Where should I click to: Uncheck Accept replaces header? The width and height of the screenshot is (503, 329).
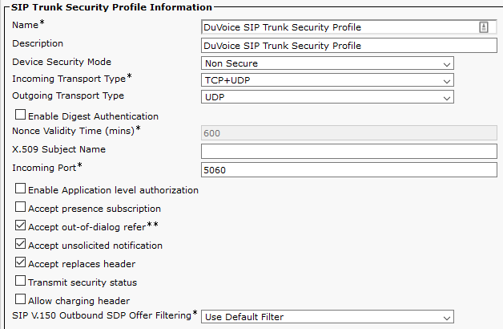(20, 262)
